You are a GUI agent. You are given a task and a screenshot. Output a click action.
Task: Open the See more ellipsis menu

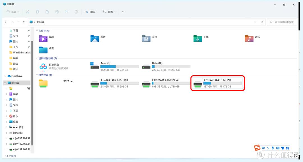point(124,12)
